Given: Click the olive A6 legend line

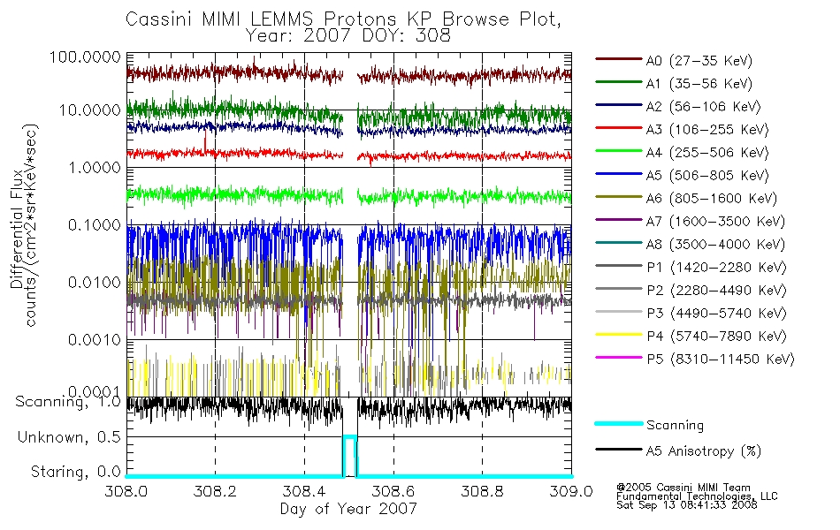Looking at the screenshot, I should pos(619,196).
